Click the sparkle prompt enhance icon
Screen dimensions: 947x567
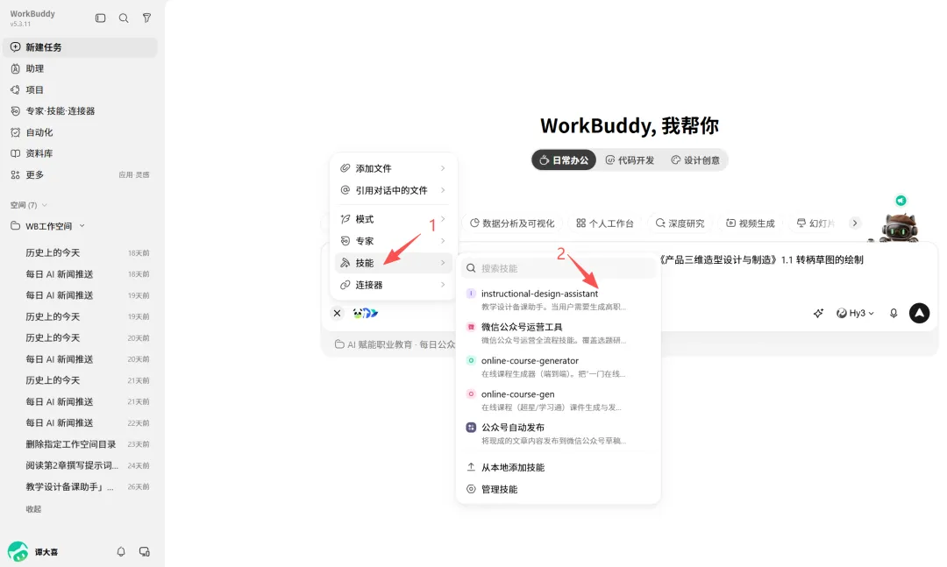click(818, 313)
